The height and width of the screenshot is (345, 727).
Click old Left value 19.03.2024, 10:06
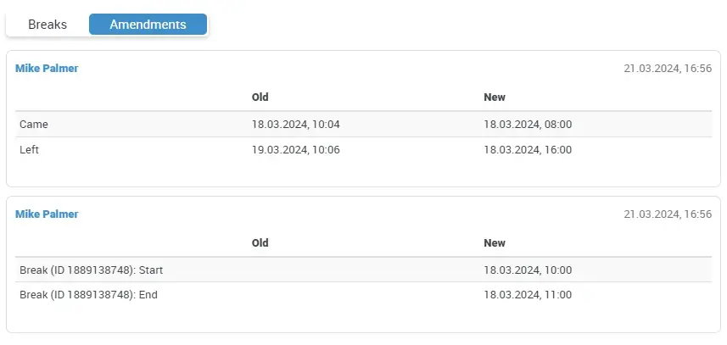(295, 150)
